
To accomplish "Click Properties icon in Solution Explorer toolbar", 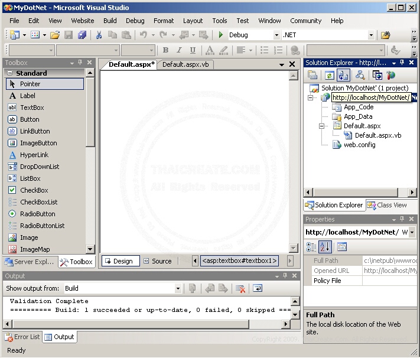I will pyautogui.click(x=312, y=76).
